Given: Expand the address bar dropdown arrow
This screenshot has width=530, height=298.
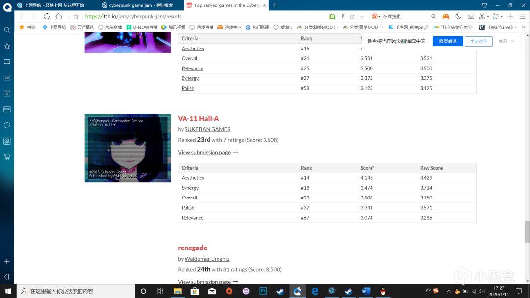Looking at the screenshot, I should [362, 16].
